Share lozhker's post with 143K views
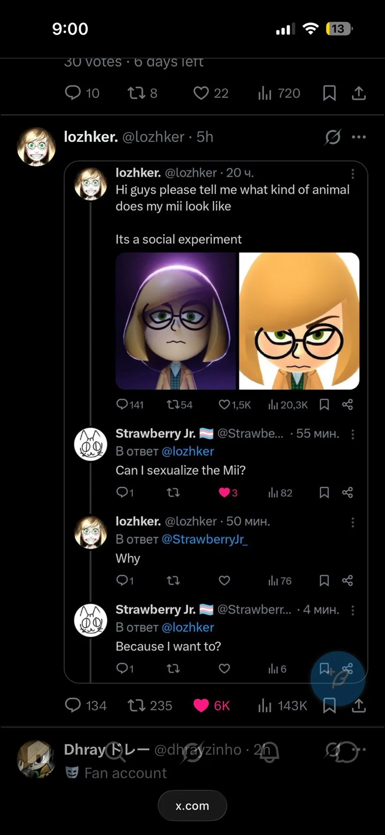This screenshot has height=835, width=385. 358,705
